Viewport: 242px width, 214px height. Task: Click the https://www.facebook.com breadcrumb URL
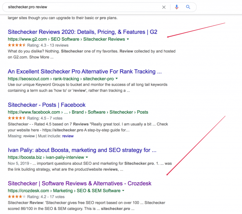78,112
